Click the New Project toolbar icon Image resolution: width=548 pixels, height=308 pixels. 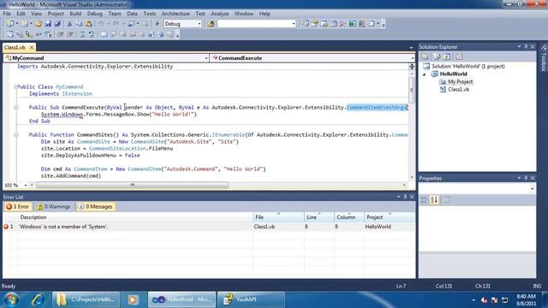(x=9, y=24)
